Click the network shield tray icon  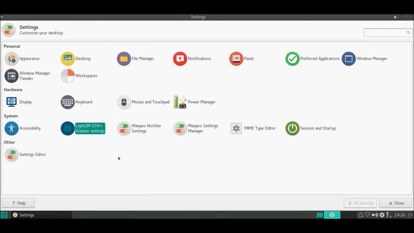367,215
